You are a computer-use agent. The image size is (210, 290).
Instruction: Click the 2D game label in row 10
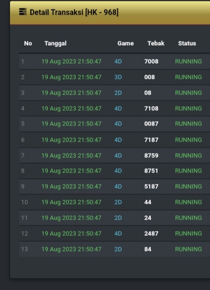tap(118, 202)
